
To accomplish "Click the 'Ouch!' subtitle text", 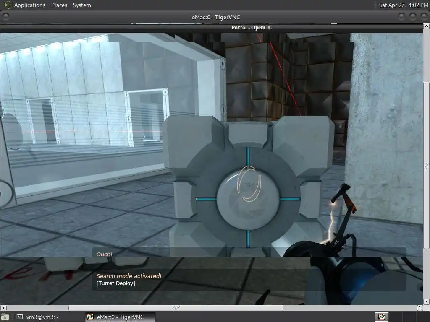I will pyautogui.click(x=104, y=254).
